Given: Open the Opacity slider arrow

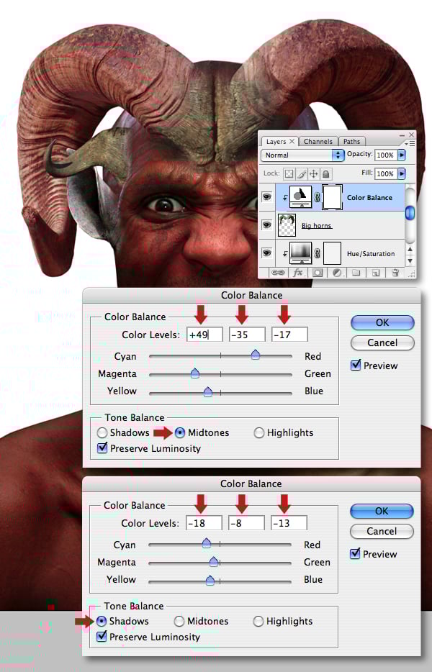Looking at the screenshot, I should click(402, 155).
